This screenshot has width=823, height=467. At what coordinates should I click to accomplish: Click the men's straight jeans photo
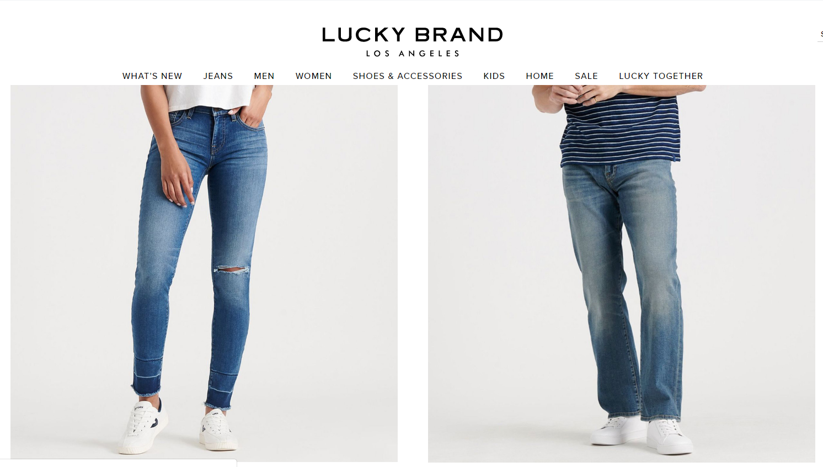coord(622,273)
